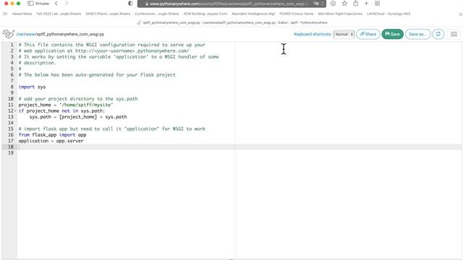Click the PythonAnywhere snake logo

[8, 34]
